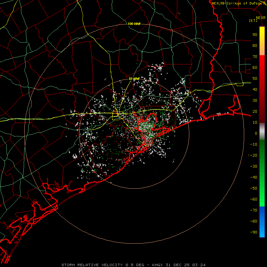Click the -80 value on velocity scale
This screenshot has height=267, width=267.
(254, 221)
